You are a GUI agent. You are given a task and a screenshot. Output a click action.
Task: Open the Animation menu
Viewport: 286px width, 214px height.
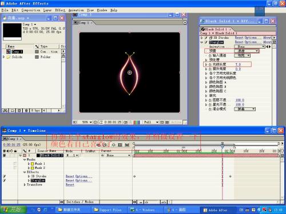[x=76, y=10]
